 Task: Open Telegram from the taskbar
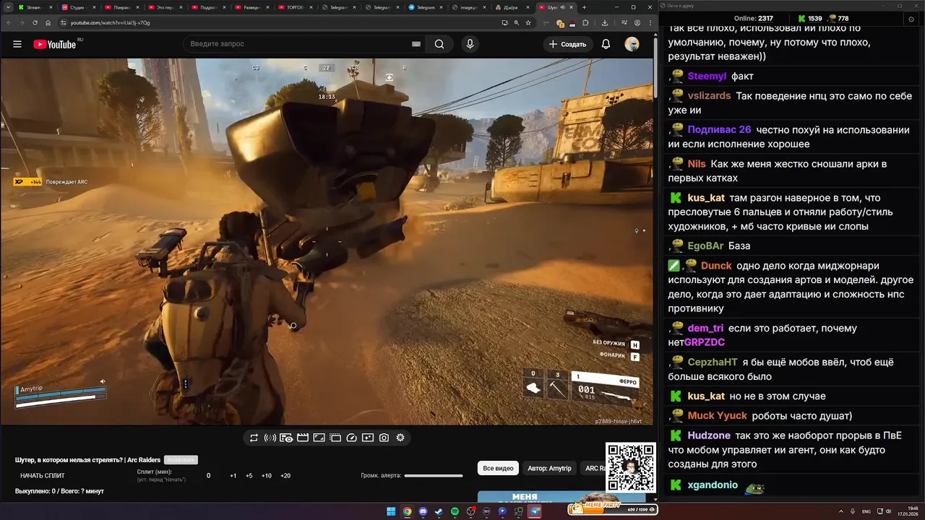(535, 511)
